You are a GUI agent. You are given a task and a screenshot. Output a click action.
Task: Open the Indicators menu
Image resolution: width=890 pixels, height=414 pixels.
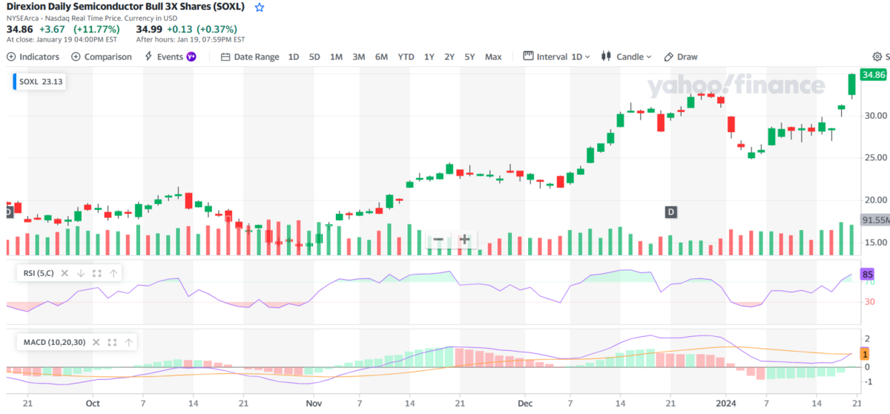[x=33, y=56]
